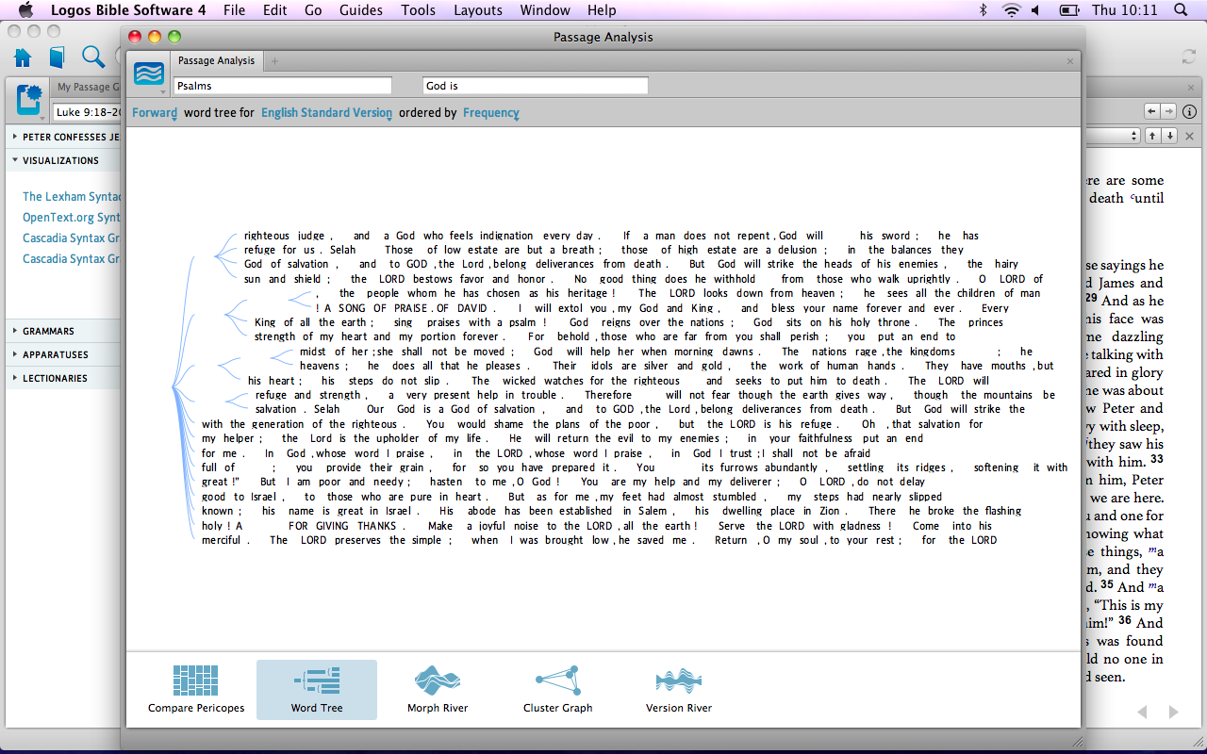Open the Library book icon

[x=58, y=57]
